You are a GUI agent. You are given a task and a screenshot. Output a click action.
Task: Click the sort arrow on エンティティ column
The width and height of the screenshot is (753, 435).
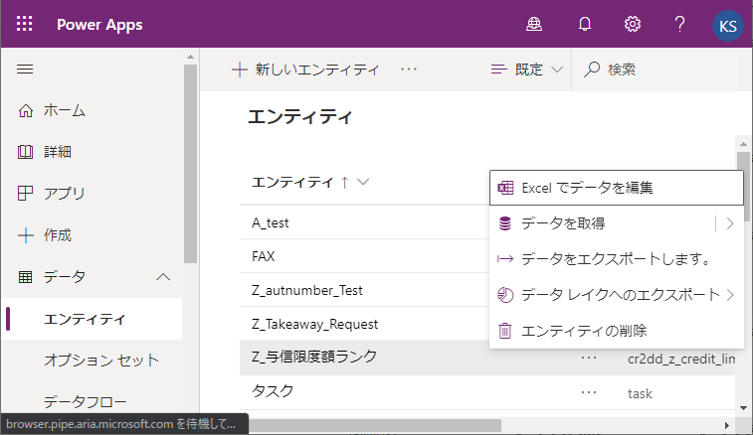click(345, 183)
